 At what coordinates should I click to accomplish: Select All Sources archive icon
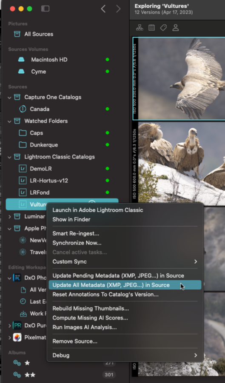point(17,34)
